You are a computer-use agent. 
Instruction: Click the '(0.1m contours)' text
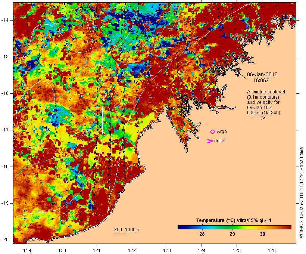(x=263, y=97)
